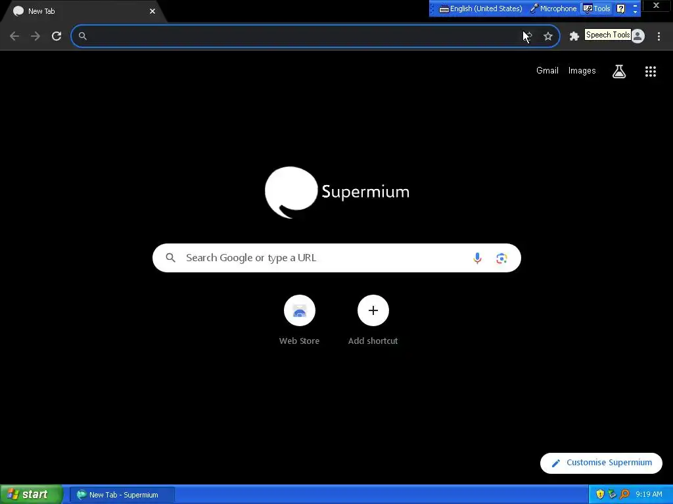This screenshot has width=673, height=504.
Task: Click language bar English (United States)
Action: click(x=480, y=9)
